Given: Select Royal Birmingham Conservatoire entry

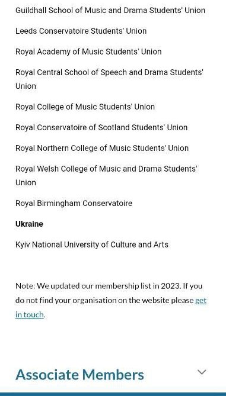Looking at the screenshot, I should (74, 203).
